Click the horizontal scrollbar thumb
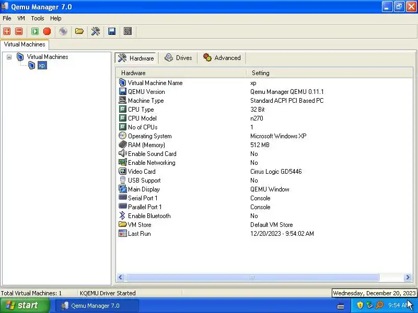The image size is (418, 313). coord(252,278)
